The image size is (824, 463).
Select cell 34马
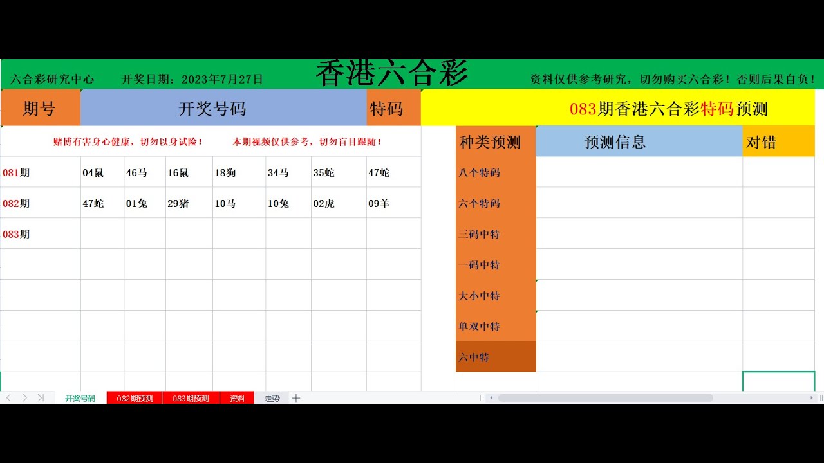[x=288, y=172]
